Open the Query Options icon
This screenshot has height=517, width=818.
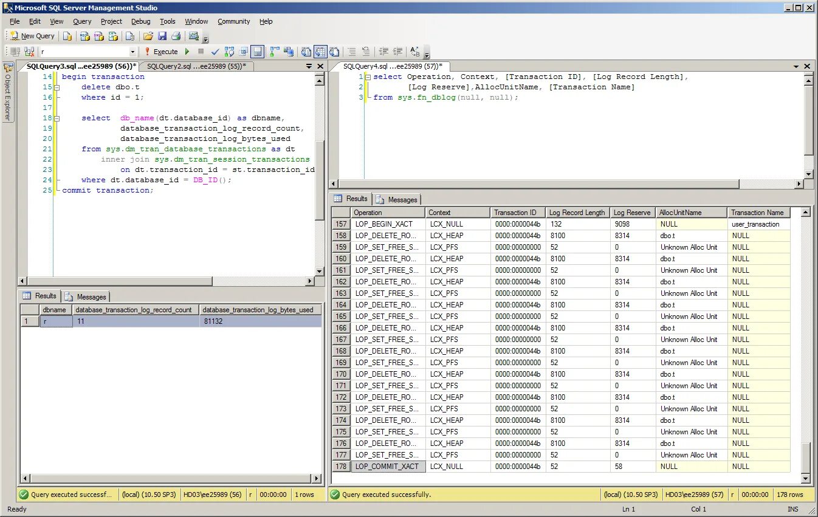(x=244, y=52)
